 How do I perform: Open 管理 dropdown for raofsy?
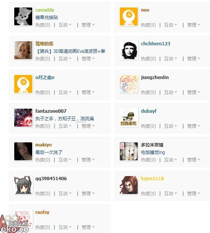[x=88, y=227]
